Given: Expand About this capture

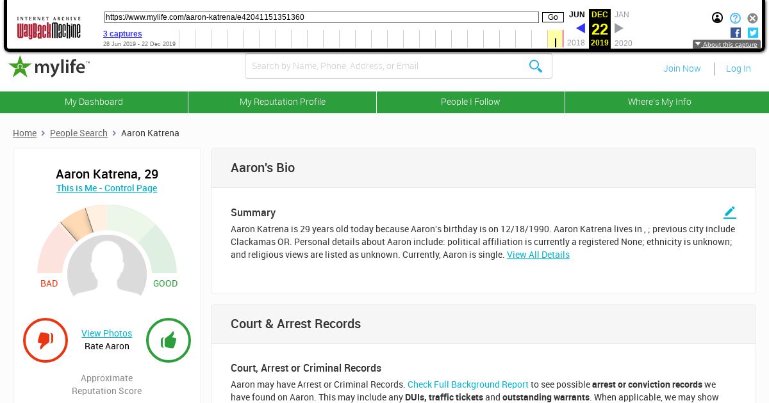Looking at the screenshot, I should coord(727,45).
